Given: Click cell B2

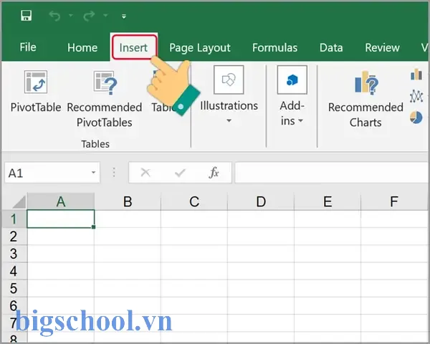Looking at the screenshot, I should pyautogui.click(x=128, y=236).
